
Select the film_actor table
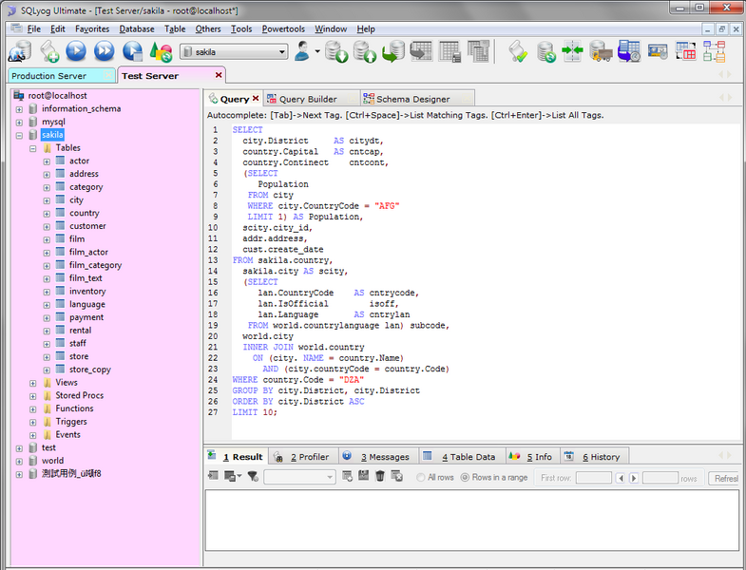pos(87,252)
